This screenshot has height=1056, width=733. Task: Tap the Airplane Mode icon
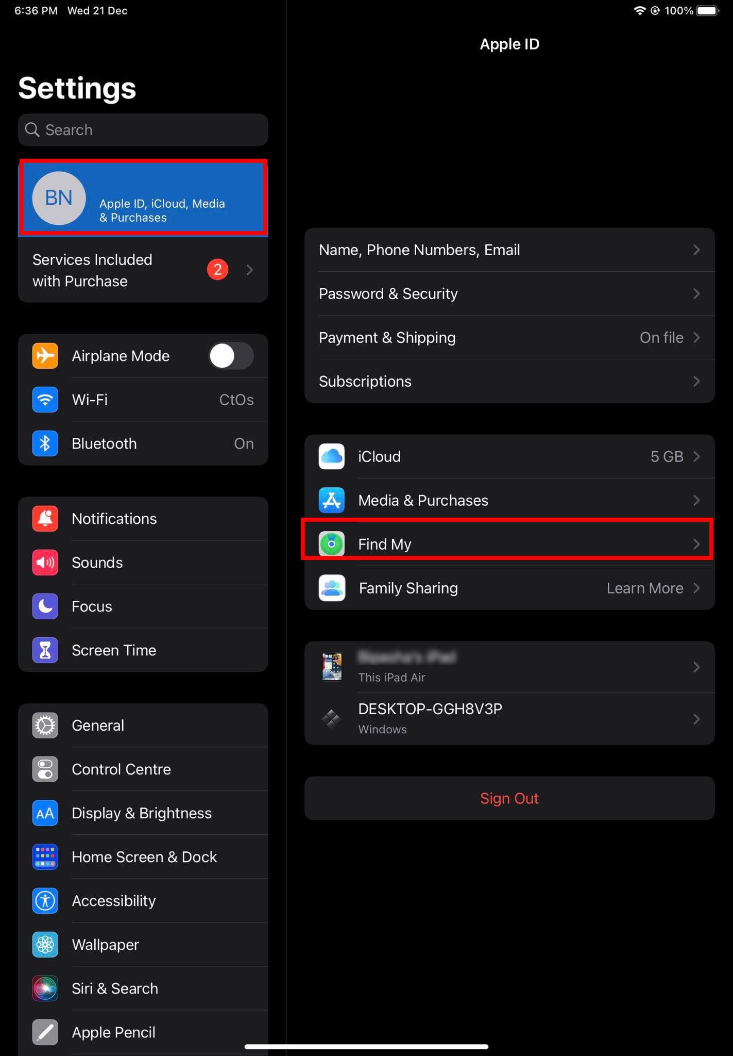tap(45, 356)
